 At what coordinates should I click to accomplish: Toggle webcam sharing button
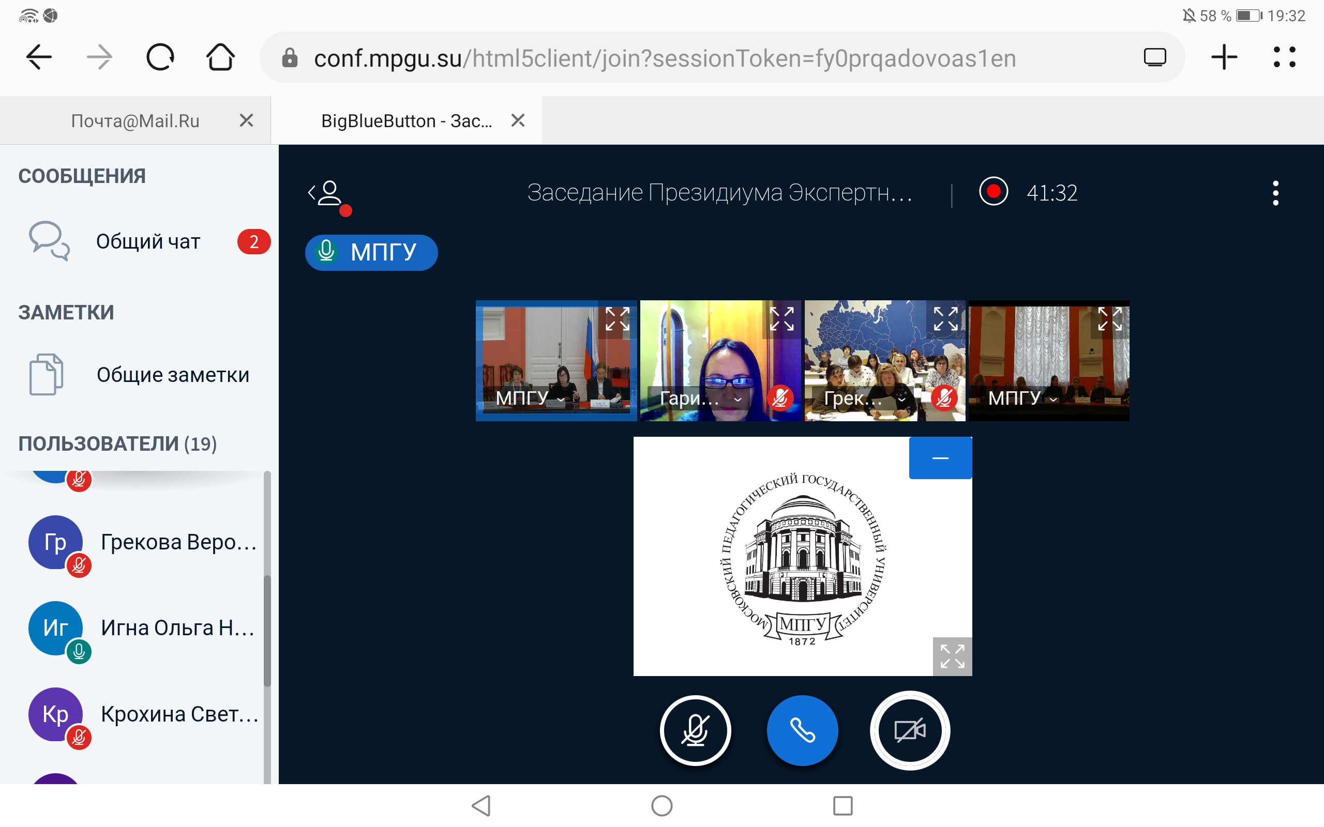click(910, 731)
